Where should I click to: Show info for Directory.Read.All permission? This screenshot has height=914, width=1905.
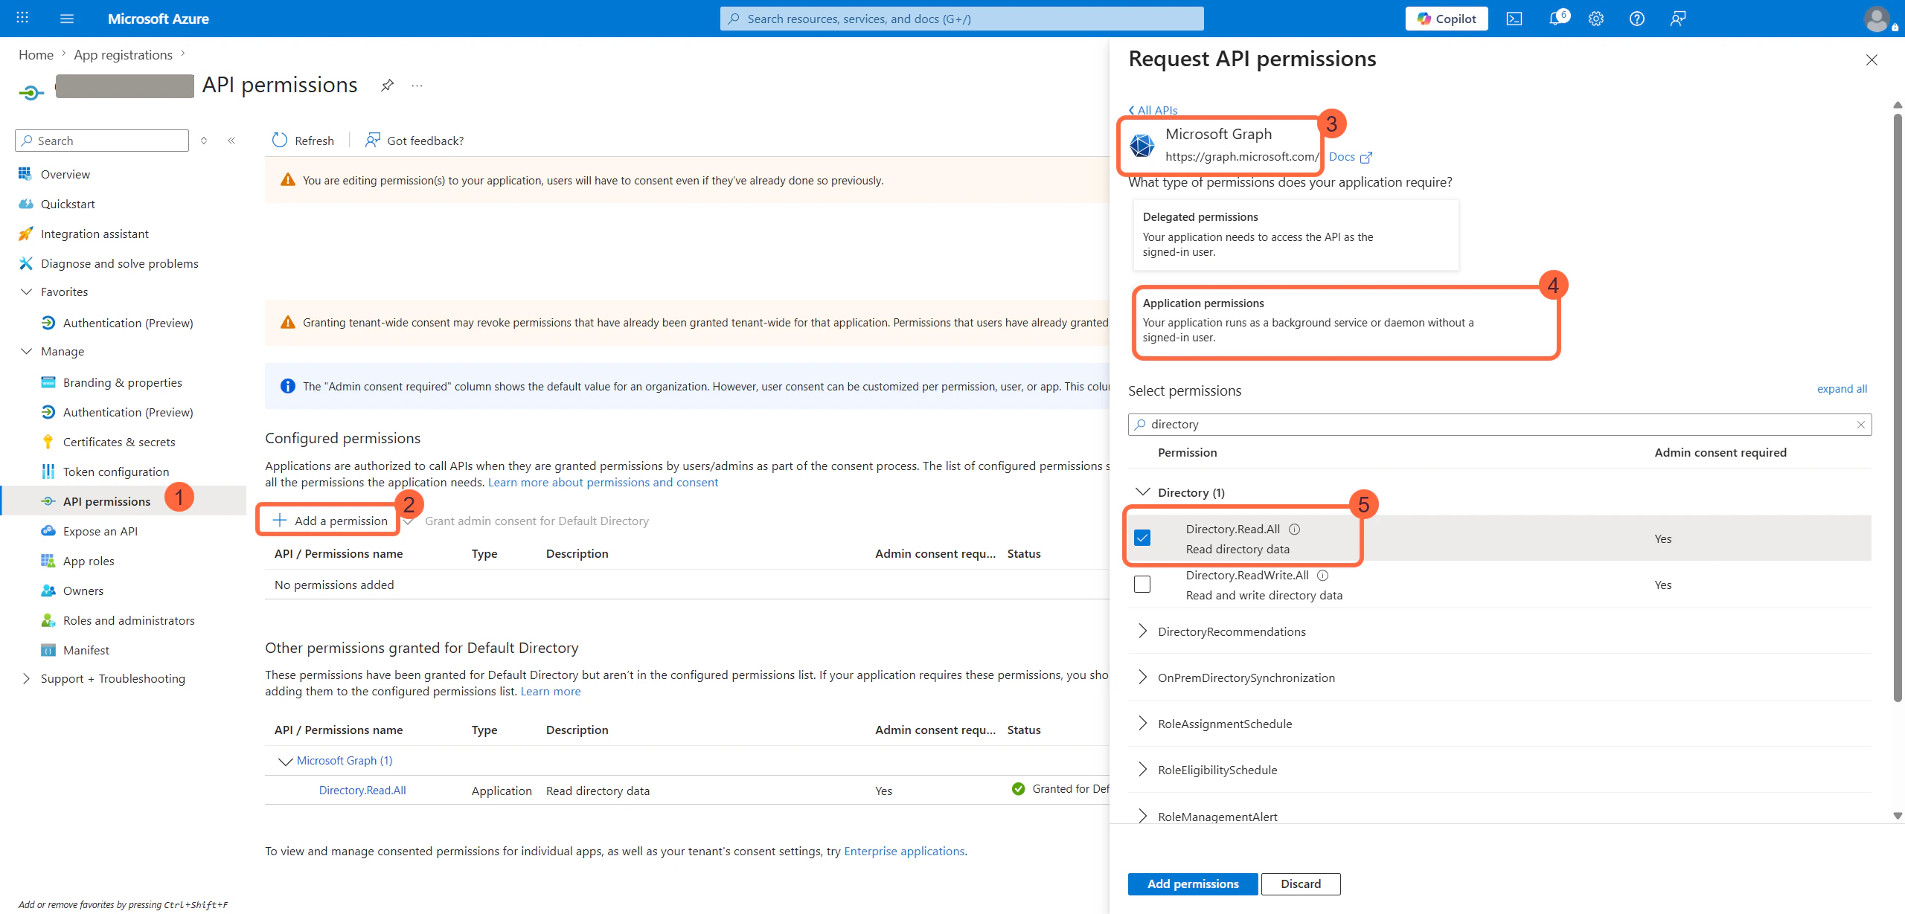point(1294,530)
